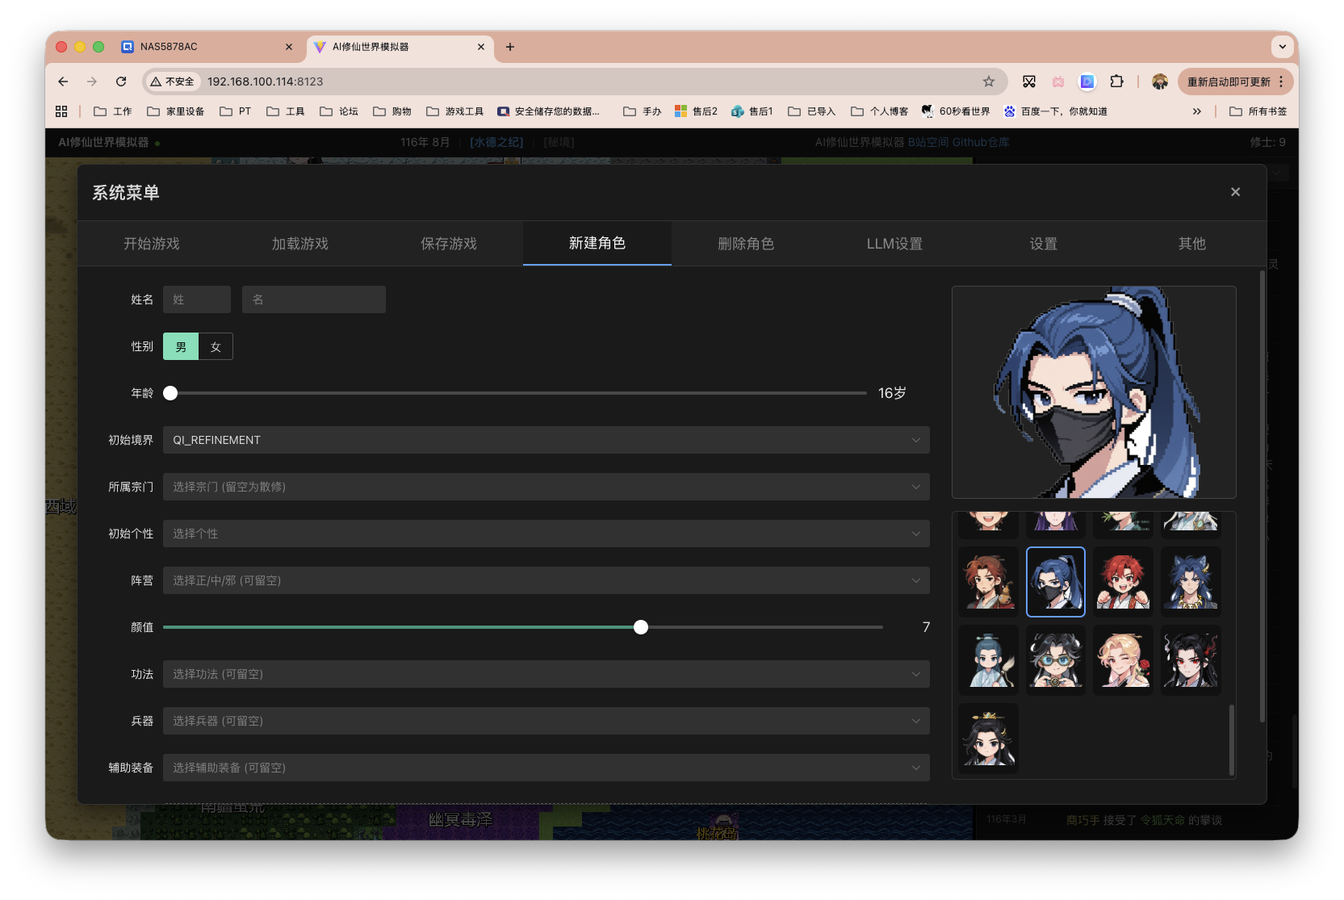The height and width of the screenshot is (900, 1344).
Task: Click the 姓 surname input field
Action: tap(197, 299)
